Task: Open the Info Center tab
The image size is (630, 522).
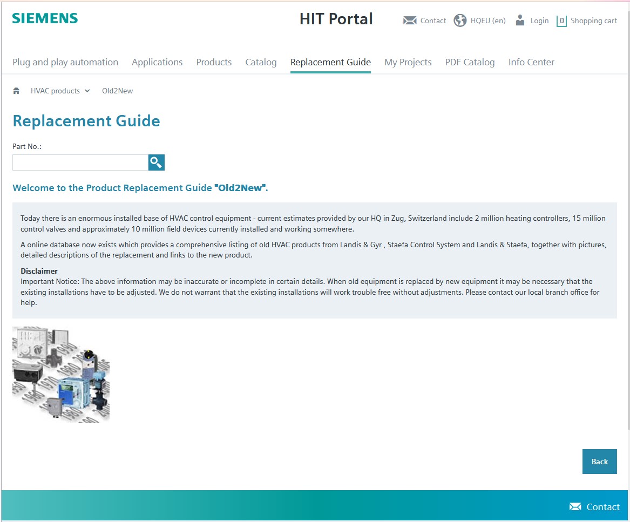Action: (x=531, y=62)
